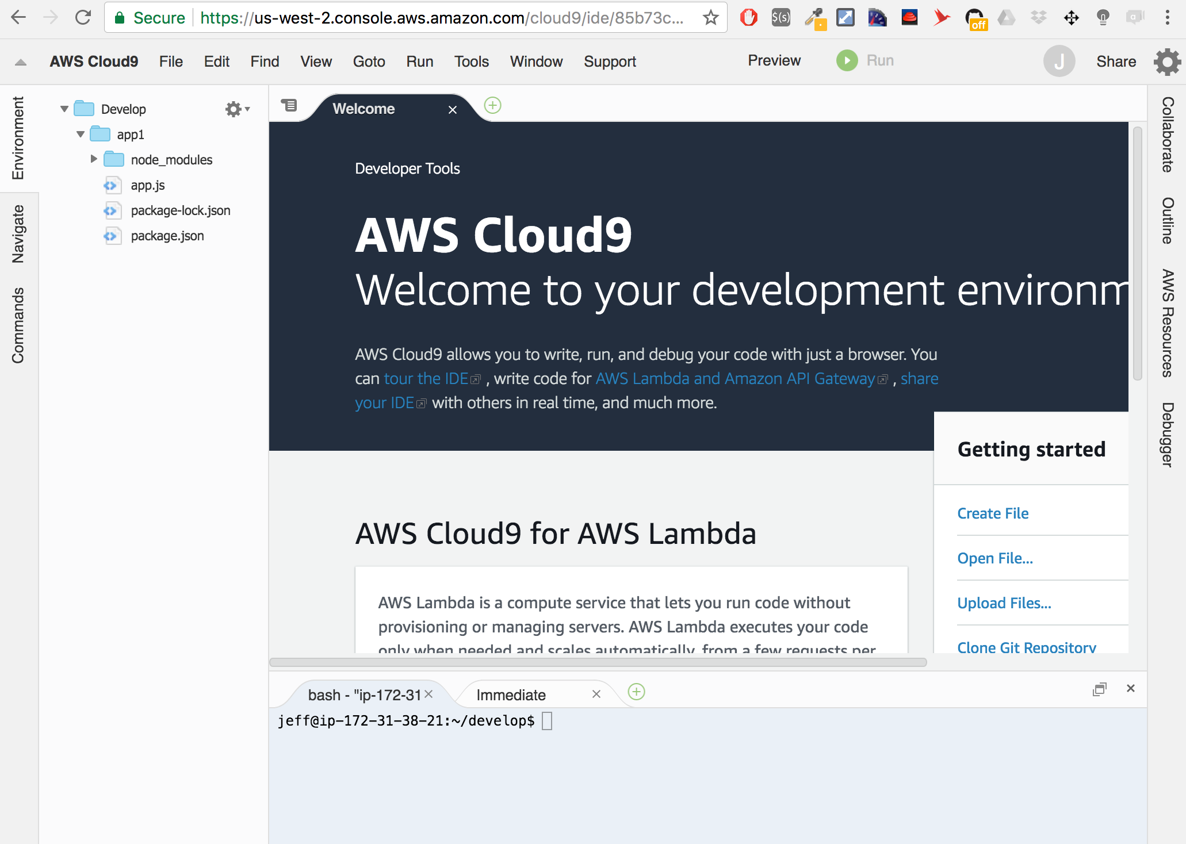This screenshot has height=844, width=1186.
Task: Click Clone Git Repository link
Action: point(1027,646)
